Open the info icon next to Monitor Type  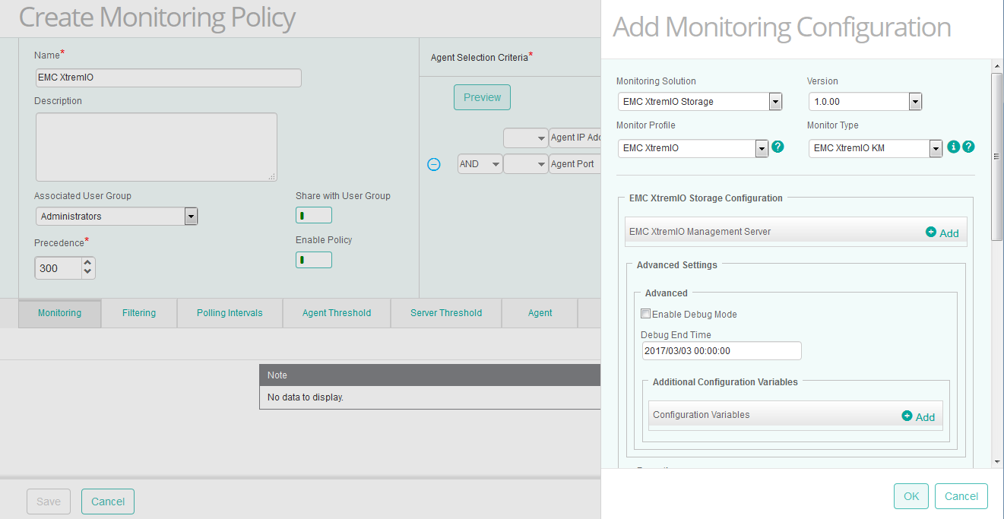(954, 147)
